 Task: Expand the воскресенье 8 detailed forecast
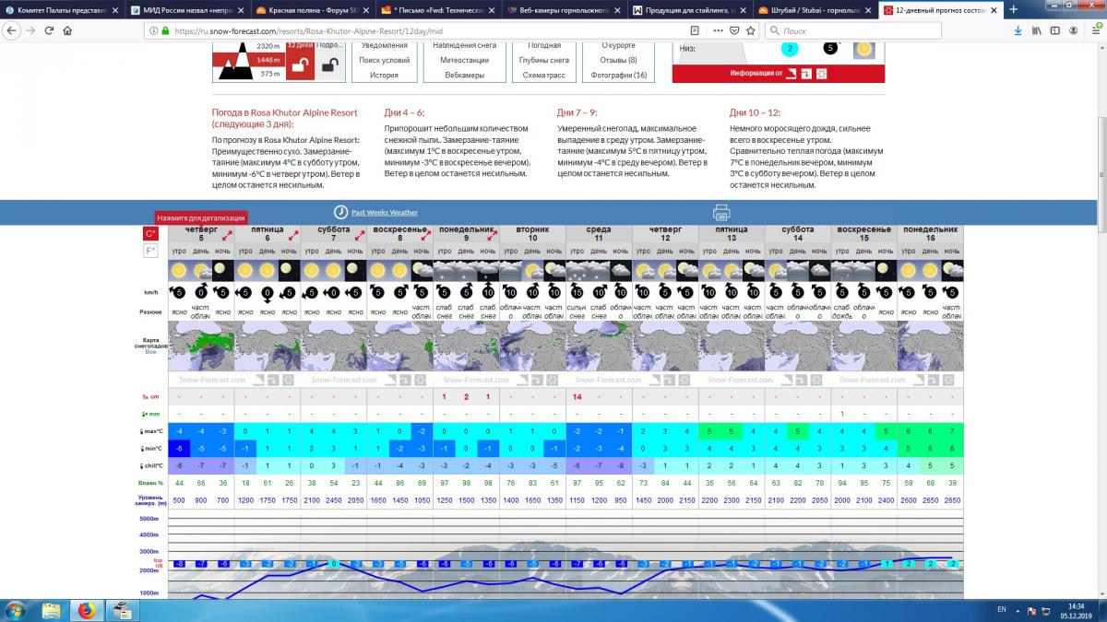click(426, 235)
